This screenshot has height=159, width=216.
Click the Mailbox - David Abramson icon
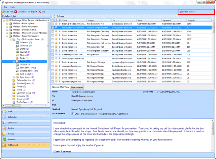11,26
